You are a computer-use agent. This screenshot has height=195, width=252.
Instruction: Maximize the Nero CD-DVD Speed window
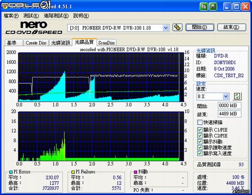237,7
